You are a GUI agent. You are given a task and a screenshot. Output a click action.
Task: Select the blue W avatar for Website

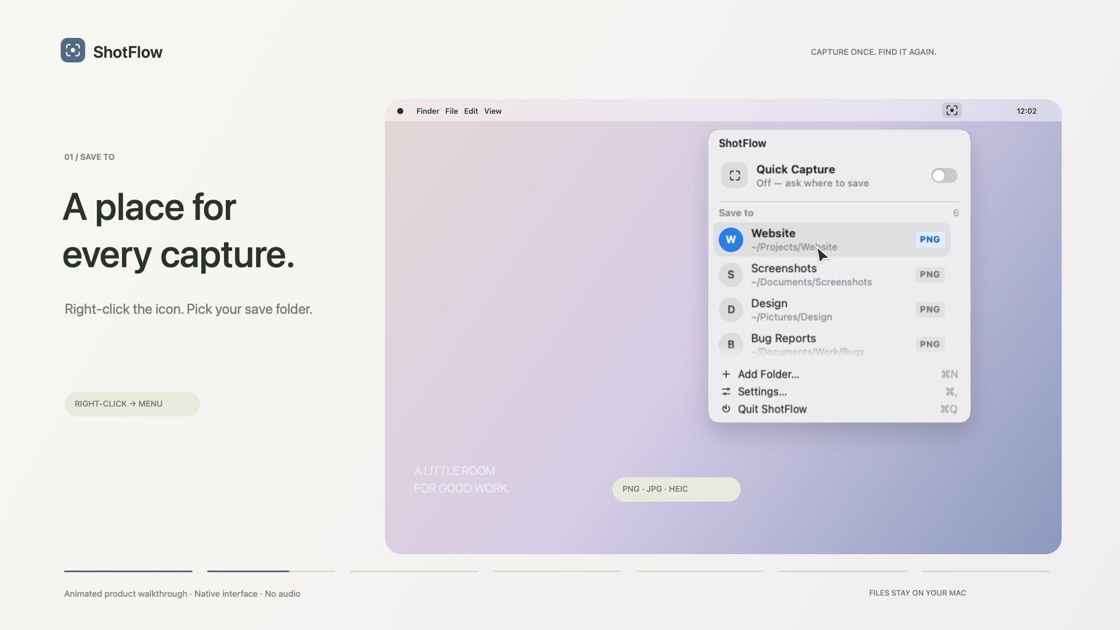(731, 240)
